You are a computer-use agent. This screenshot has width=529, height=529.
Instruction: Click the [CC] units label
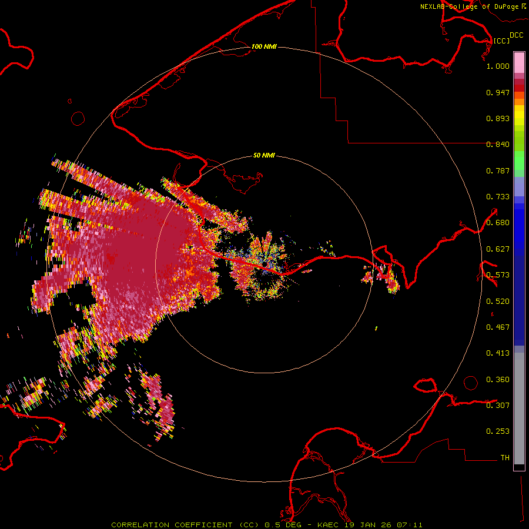click(x=501, y=41)
